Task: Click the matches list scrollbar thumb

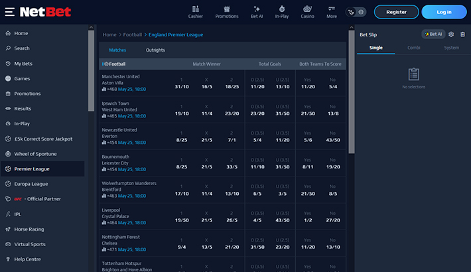Action: tap(351, 92)
